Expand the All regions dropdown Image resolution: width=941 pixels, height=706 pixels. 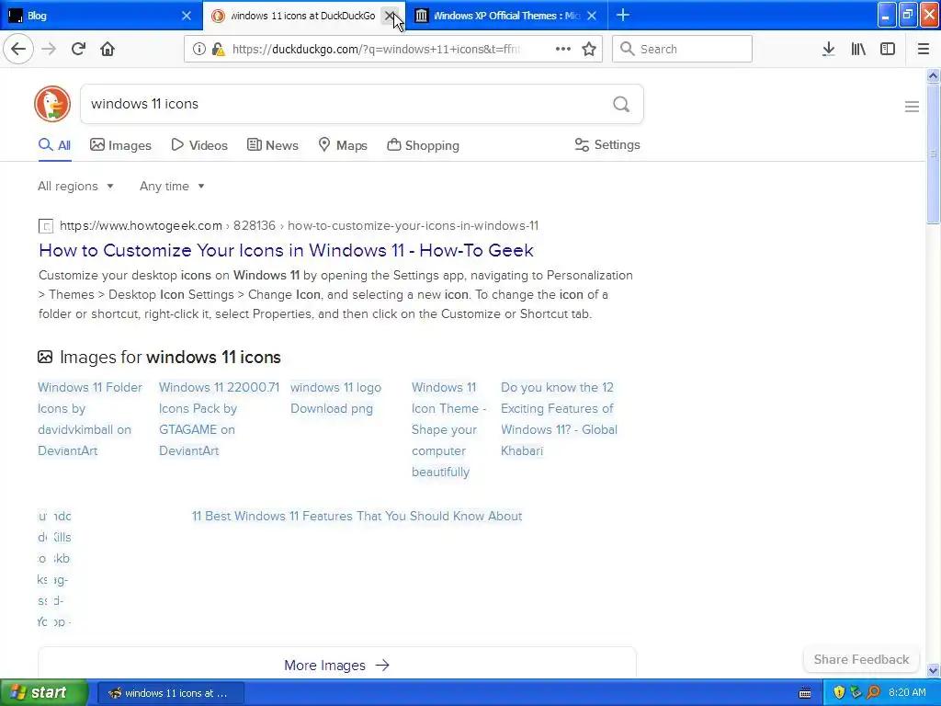point(75,186)
